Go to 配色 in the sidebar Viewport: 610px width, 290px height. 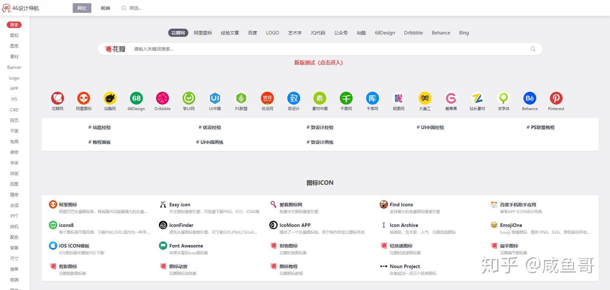14,237
